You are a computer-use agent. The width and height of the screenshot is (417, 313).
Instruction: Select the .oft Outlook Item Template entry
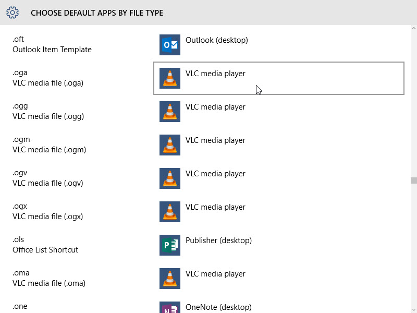pyautogui.click(x=52, y=44)
